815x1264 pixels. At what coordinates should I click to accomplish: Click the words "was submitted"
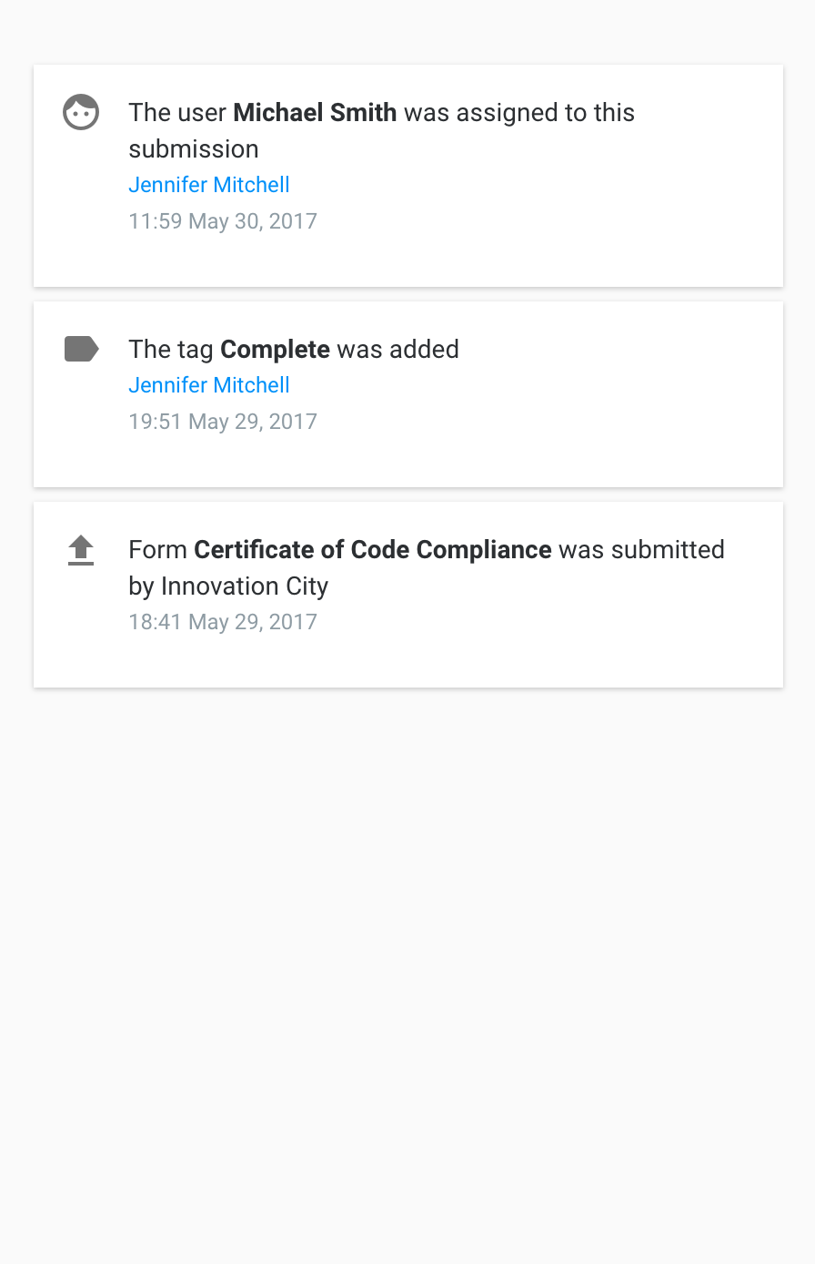pos(641,550)
